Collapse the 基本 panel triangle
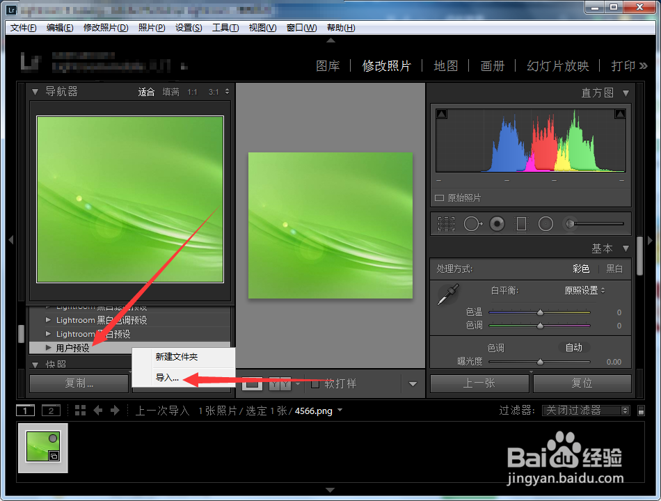This screenshot has height=501, width=661. point(626,248)
